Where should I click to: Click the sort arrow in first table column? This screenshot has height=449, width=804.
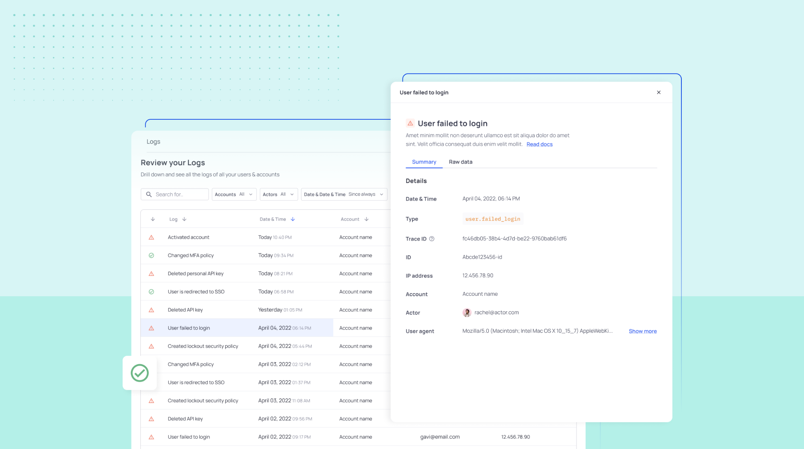tap(153, 219)
